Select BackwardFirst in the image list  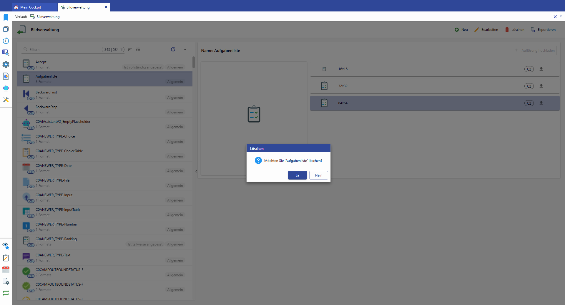click(x=104, y=95)
